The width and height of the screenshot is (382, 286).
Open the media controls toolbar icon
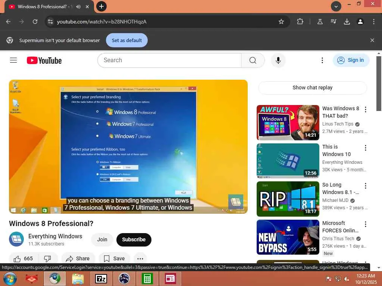[334, 22]
